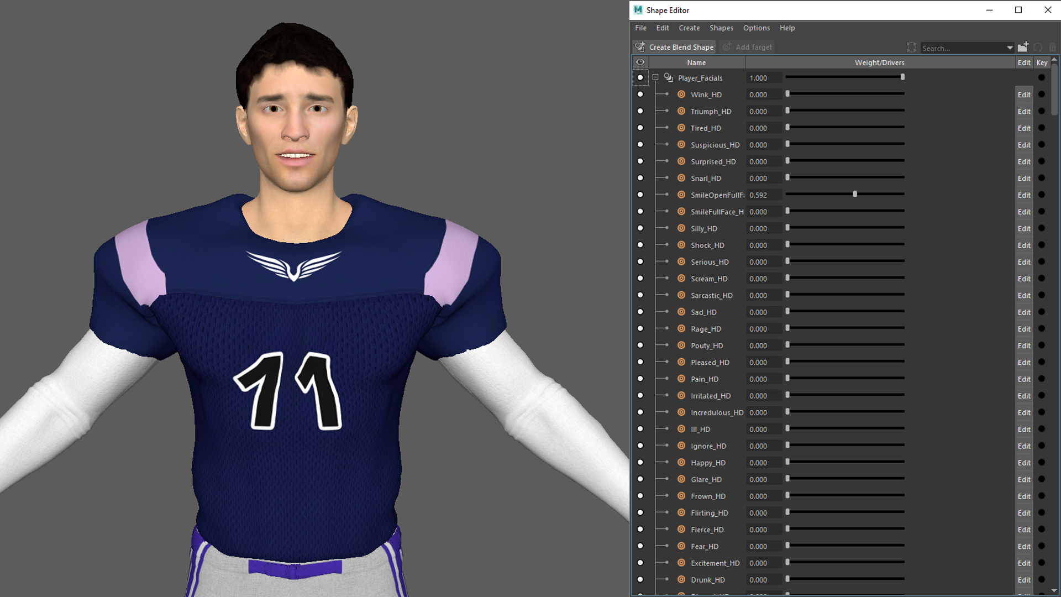The width and height of the screenshot is (1061, 597).
Task: Open the Options menu
Action: pos(756,28)
